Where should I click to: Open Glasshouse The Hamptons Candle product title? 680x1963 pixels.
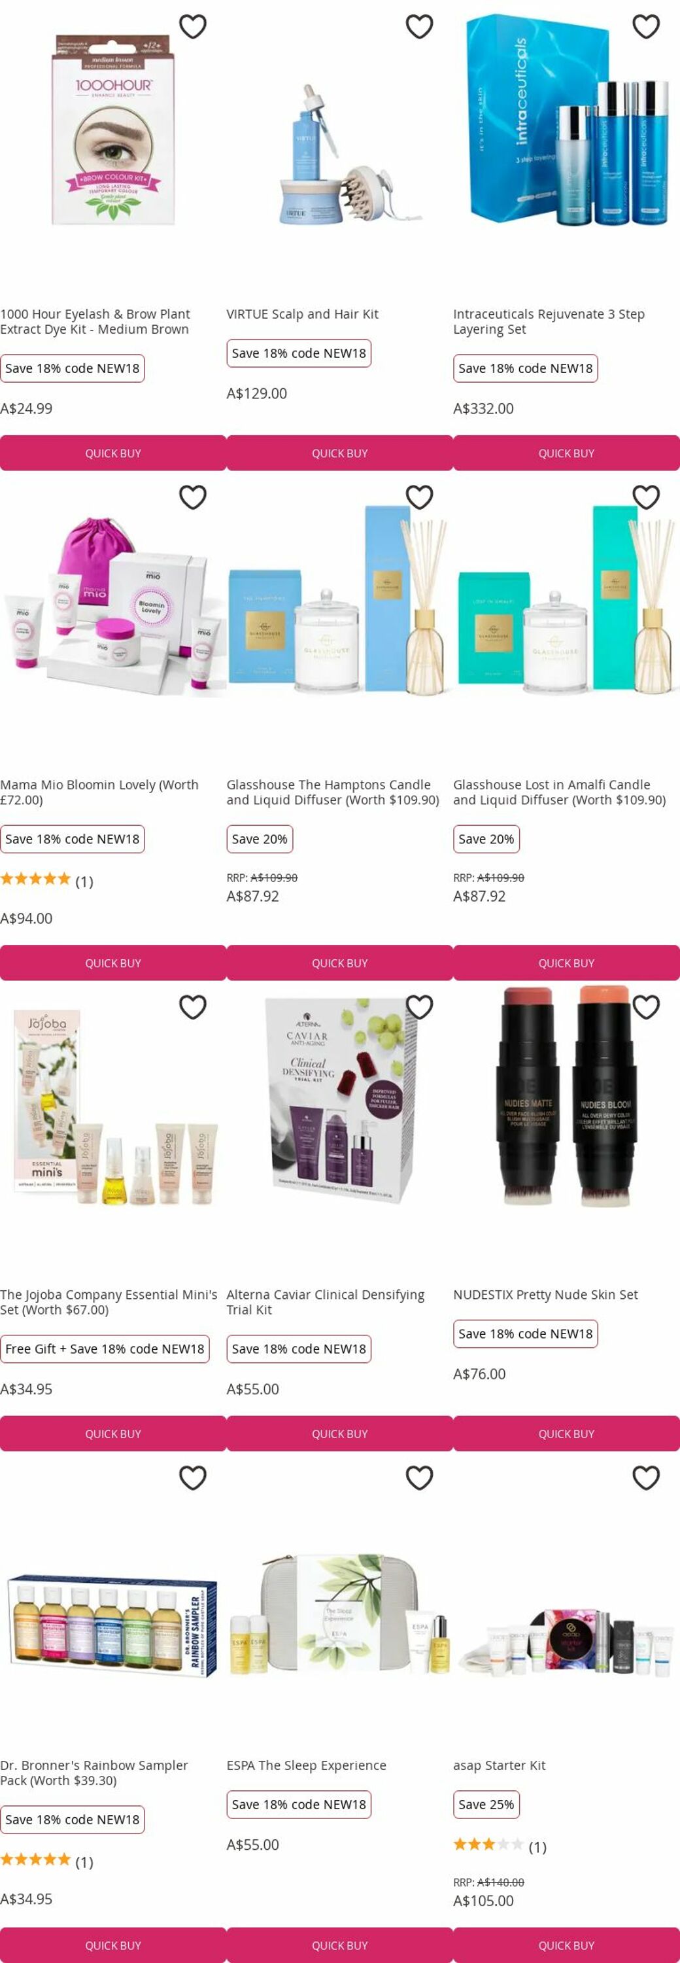(333, 792)
